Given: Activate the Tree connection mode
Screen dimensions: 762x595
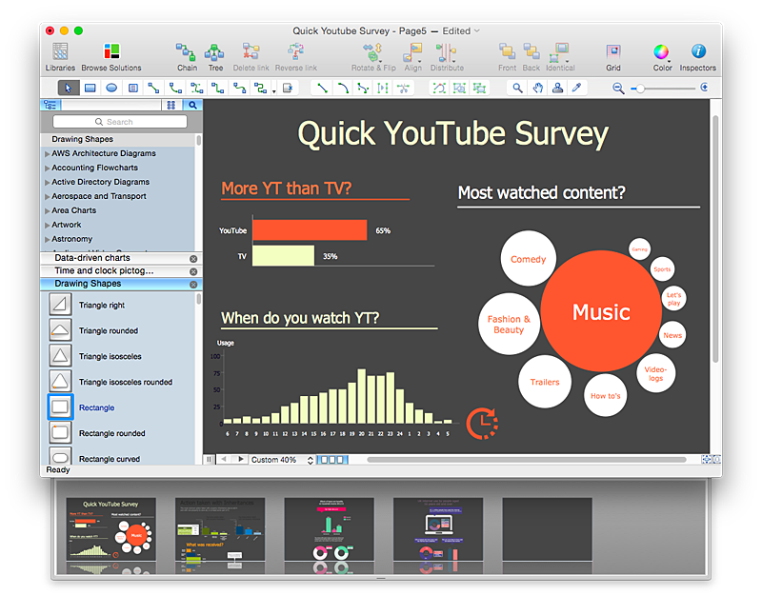Looking at the screenshot, I should 215,57.
